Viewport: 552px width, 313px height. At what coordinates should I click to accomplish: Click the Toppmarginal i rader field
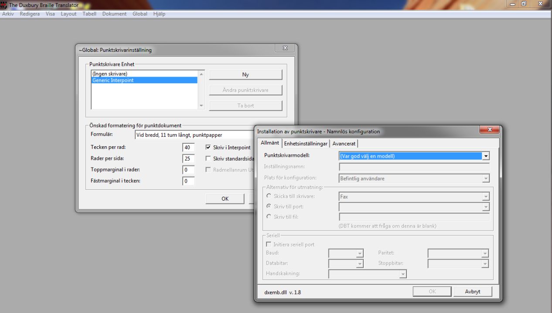pos(188,170)
